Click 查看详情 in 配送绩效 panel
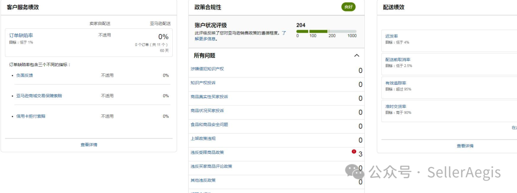Image resolution: width=517 pixels, height=193 pixels. 465,146
